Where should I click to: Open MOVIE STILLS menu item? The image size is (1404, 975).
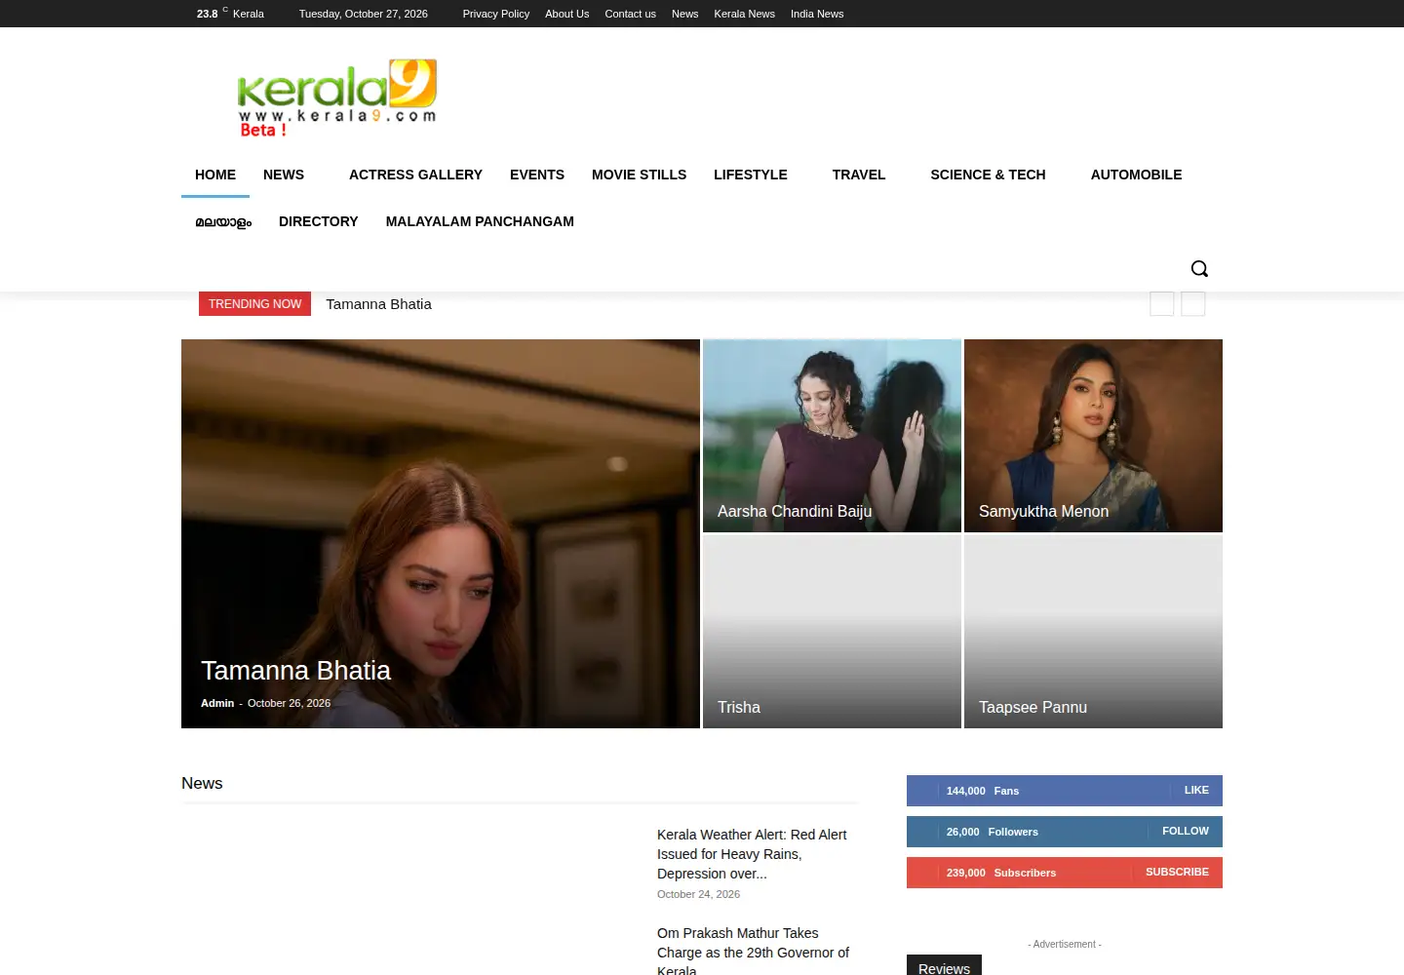click(x=639, y=175)
